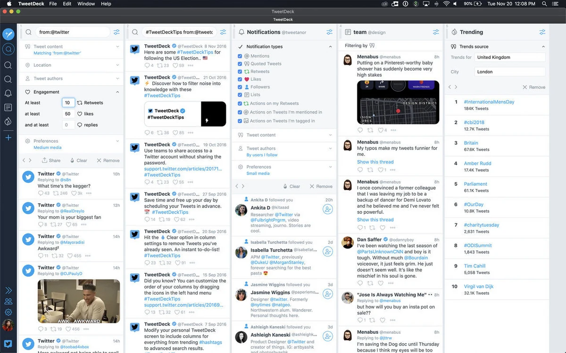Uncheck the Mentions notification type
The width and height of the screenshot is (566, 353).
[240, 56]
